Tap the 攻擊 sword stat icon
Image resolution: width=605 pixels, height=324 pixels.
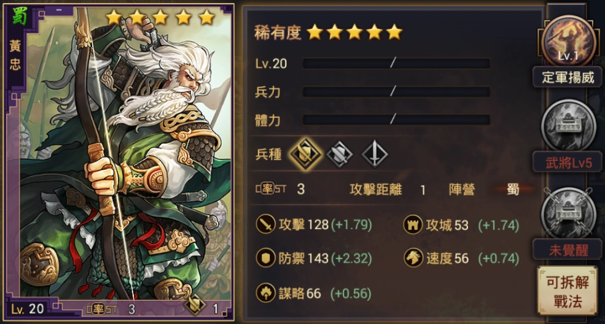pyautogui.click(x=265, y=224)
